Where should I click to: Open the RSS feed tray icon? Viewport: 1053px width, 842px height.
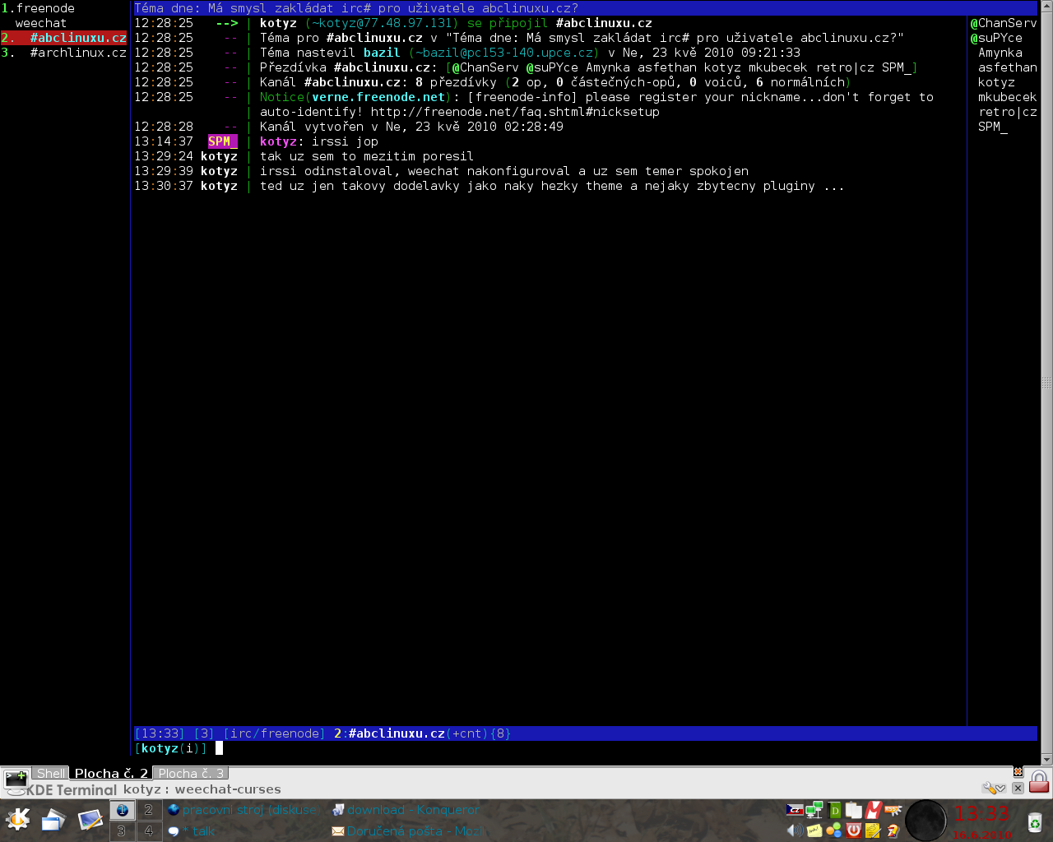(x=893, y=810)
